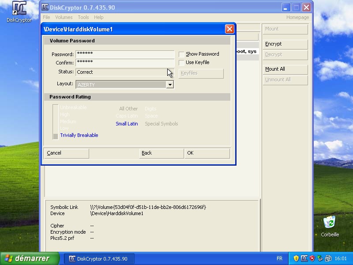Click the Encryption mode label

(68, 232)
